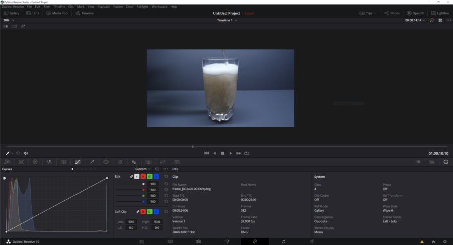The width and height of the screenshot is (453, 245).
Task: Show the Nodes panel
Action: pos(391,13)
